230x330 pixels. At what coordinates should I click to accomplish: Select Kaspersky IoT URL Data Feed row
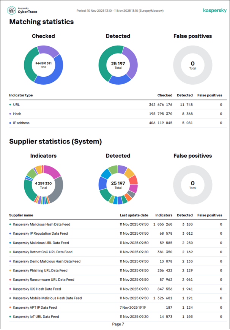pyautogui.click(x=118, y=317)
